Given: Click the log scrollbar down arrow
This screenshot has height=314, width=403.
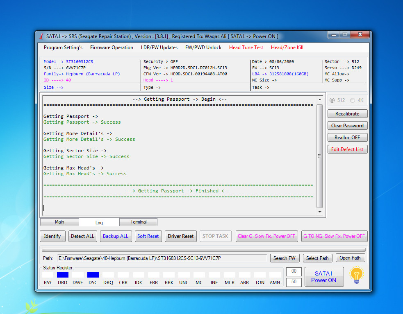Looking at the screenshot, I should [319, 212].
